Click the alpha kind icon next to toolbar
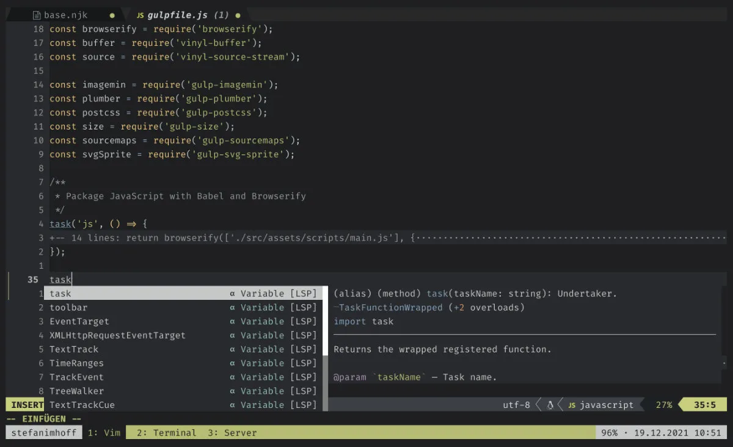This screenshot has width=733, height=447. pos(232,308)
